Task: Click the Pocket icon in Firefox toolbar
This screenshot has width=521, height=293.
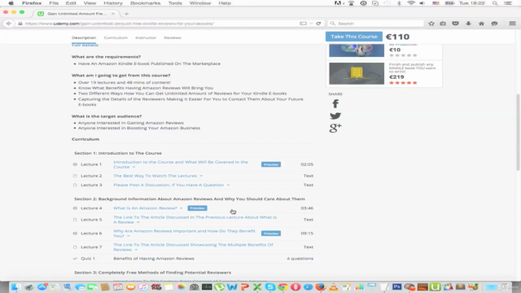Action: 456,24
